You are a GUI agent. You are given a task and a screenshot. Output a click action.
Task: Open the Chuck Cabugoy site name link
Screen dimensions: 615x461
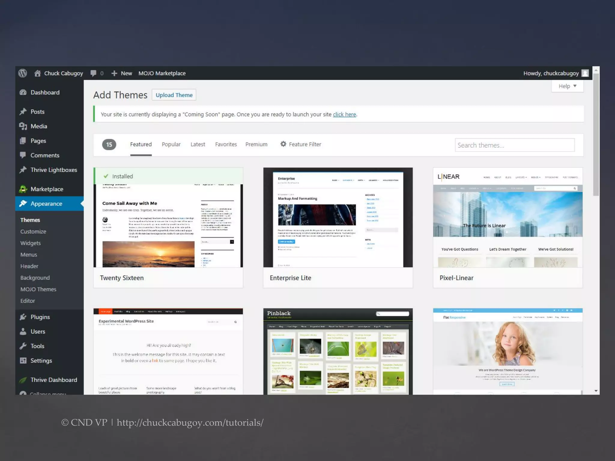64,73
